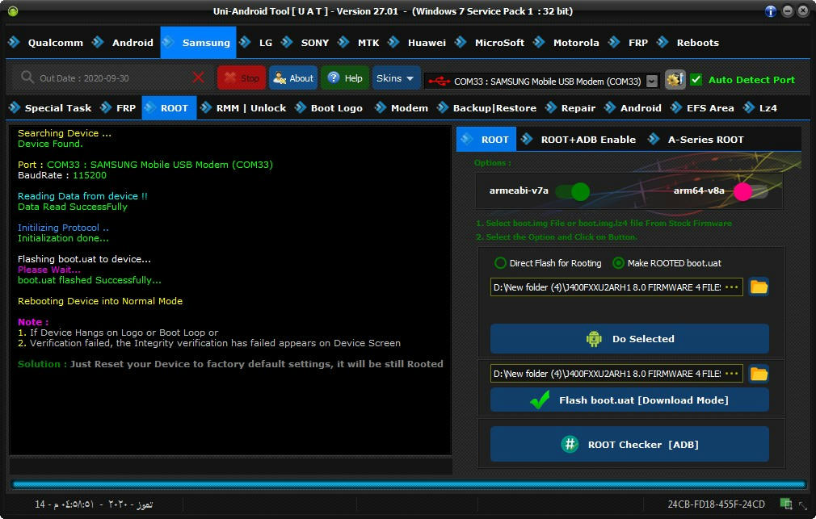Switch to the Modem sub-tab
This screenshot has width=816, height=519.
402,108
